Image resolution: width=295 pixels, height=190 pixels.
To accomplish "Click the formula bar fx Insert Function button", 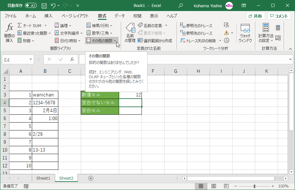I will point(72,60).
